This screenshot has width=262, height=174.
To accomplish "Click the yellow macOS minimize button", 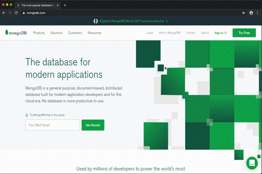I will 7,5.
